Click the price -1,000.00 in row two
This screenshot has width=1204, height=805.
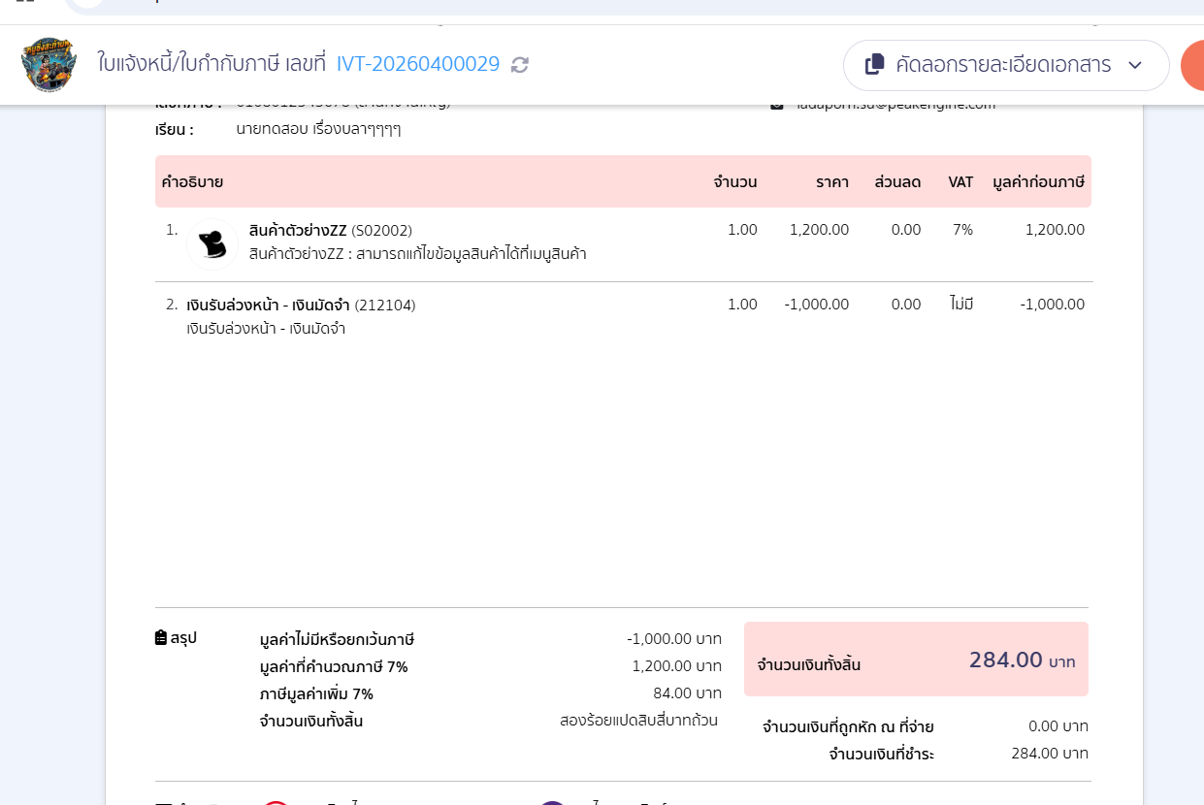coord(817,305)
